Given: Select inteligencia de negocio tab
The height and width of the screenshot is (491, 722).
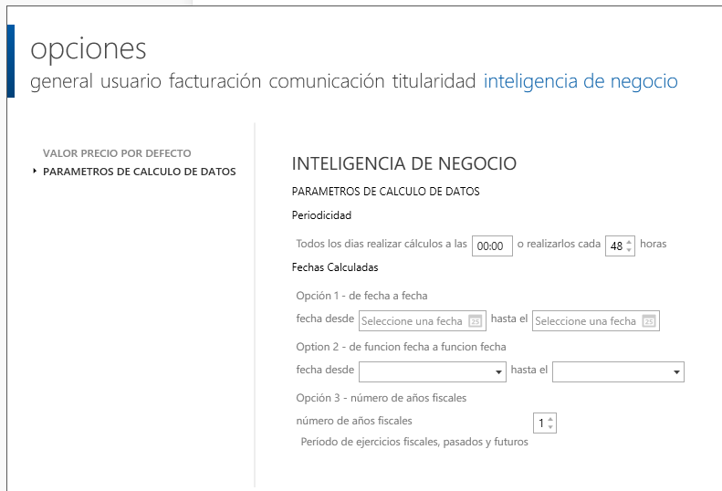Looking at the screenshot, I should click(x=581, y=81).
